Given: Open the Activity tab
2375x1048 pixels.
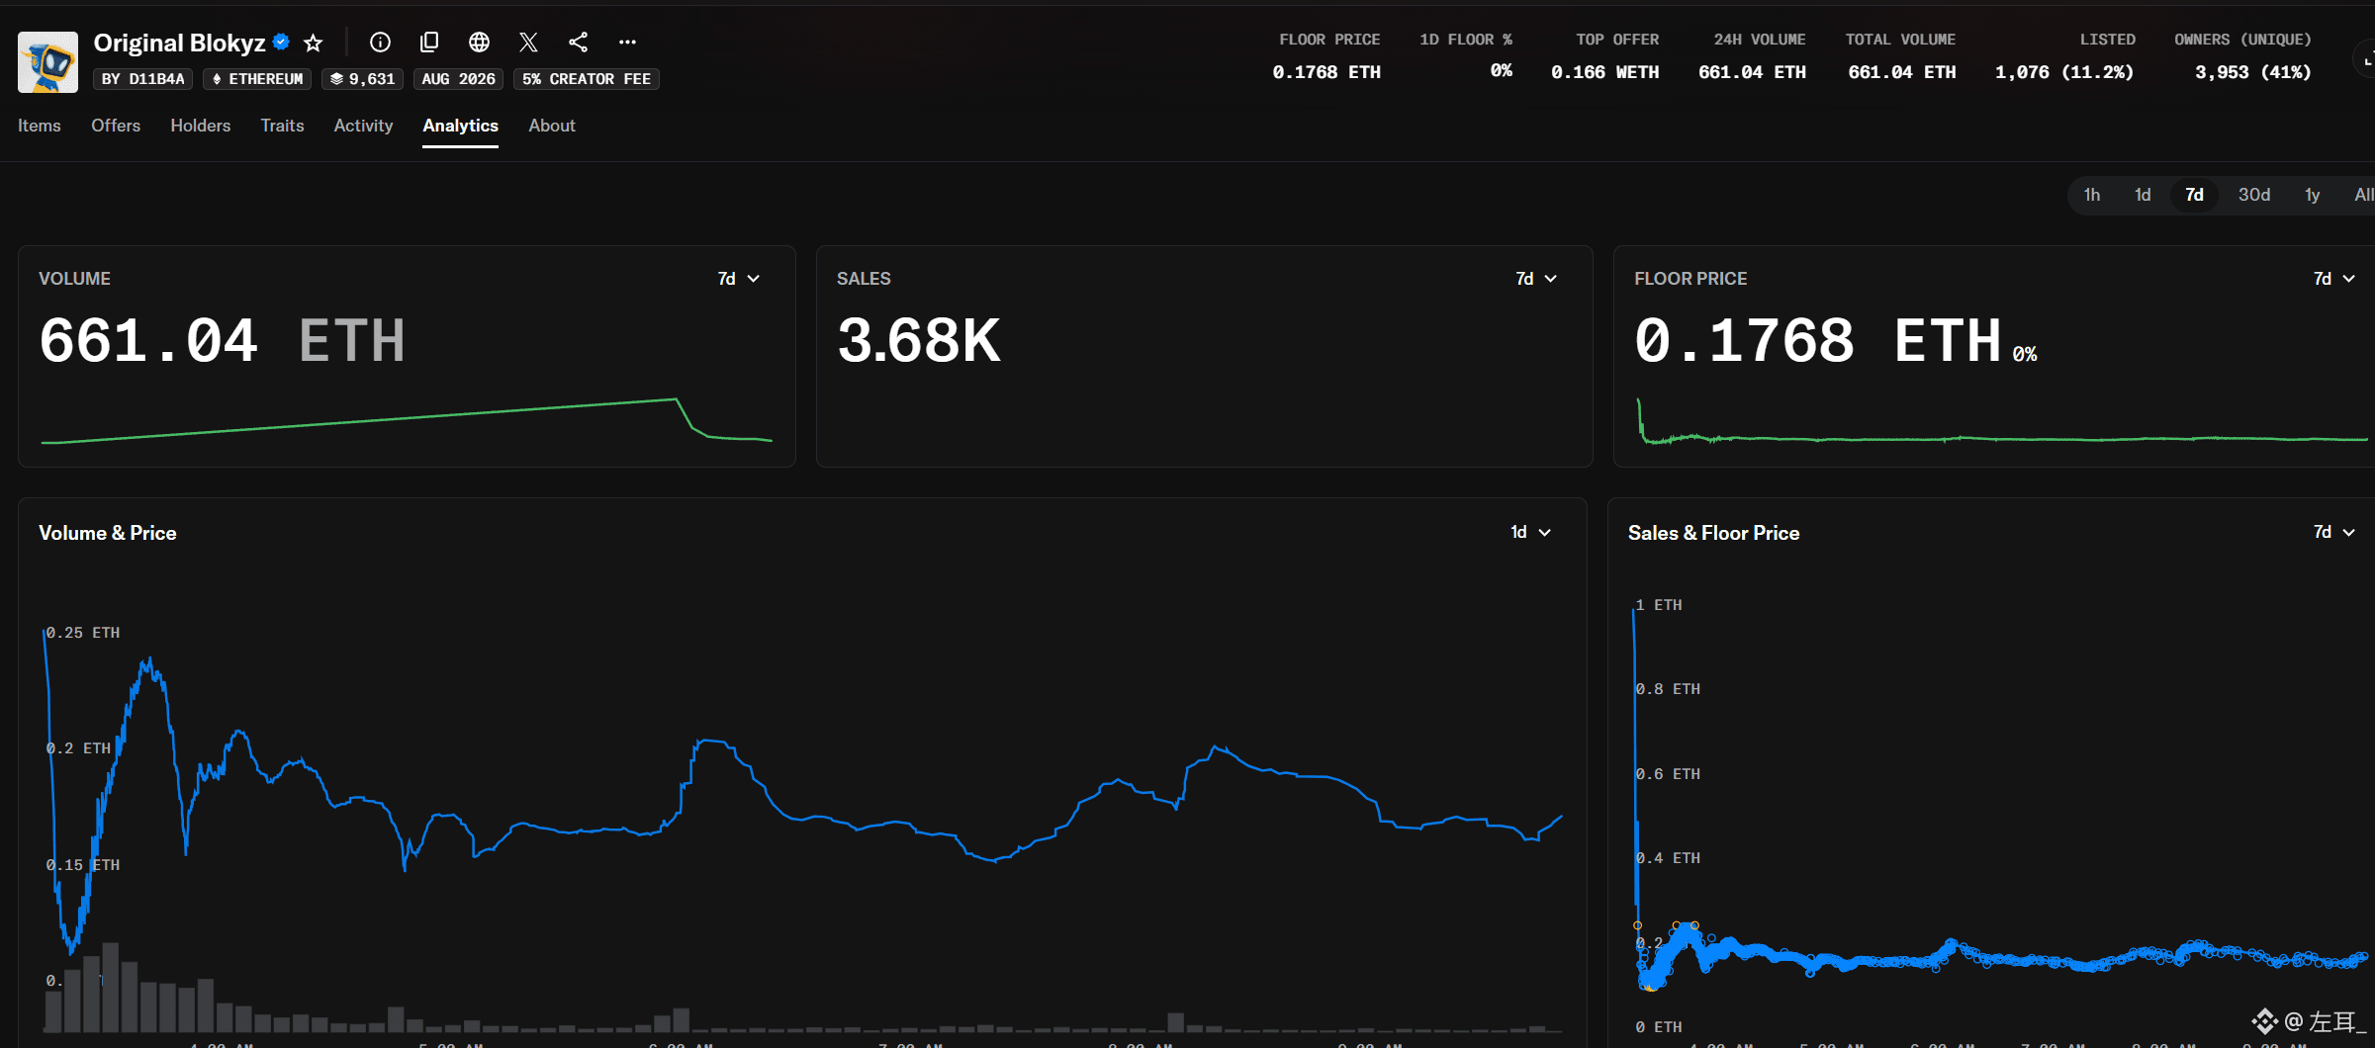Looking at the screenshot, I should pyautogui.click(x=363, y=126).
